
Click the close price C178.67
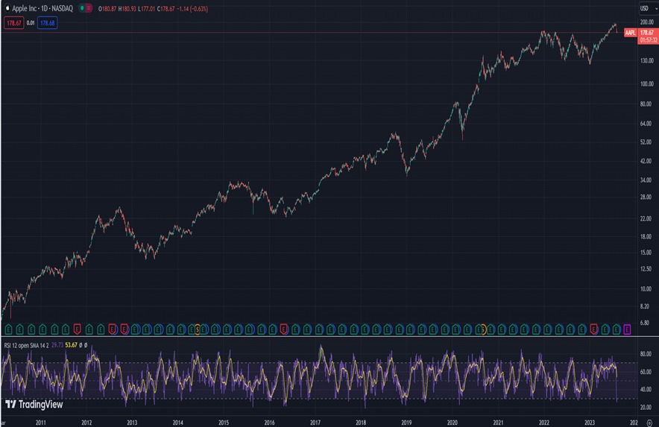(166, 8)
